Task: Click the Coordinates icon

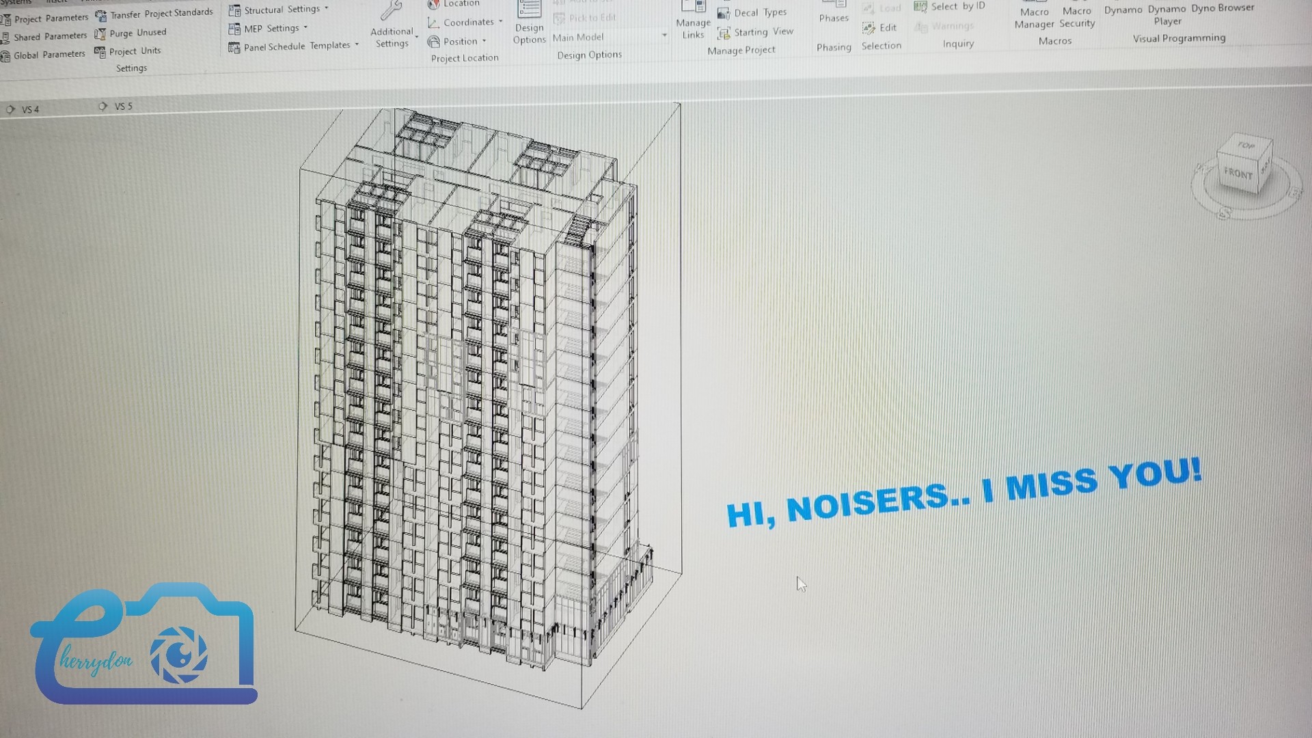Action: pos(433,23)
